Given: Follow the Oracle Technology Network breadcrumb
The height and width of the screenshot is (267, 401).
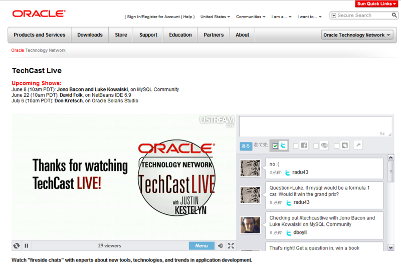Looking at the screenshot, I should pos(39,50).
